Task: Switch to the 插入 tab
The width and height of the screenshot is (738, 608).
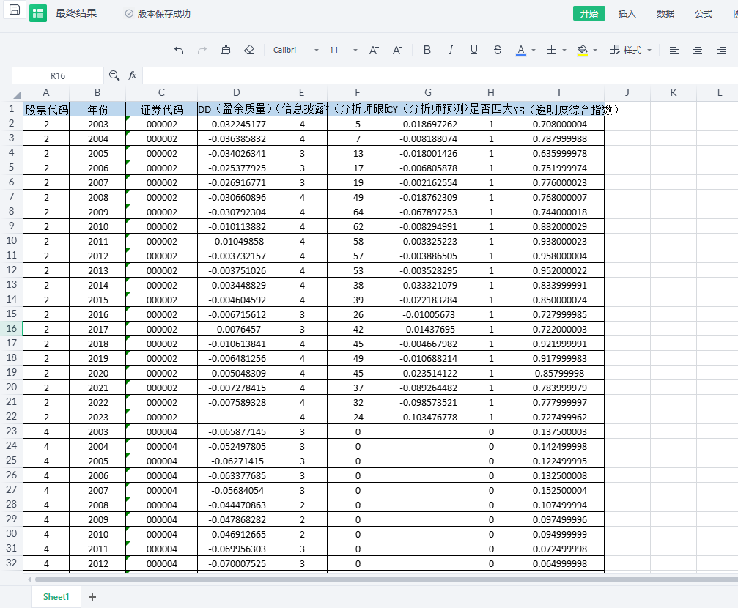Action: click(x=627, y=14)
